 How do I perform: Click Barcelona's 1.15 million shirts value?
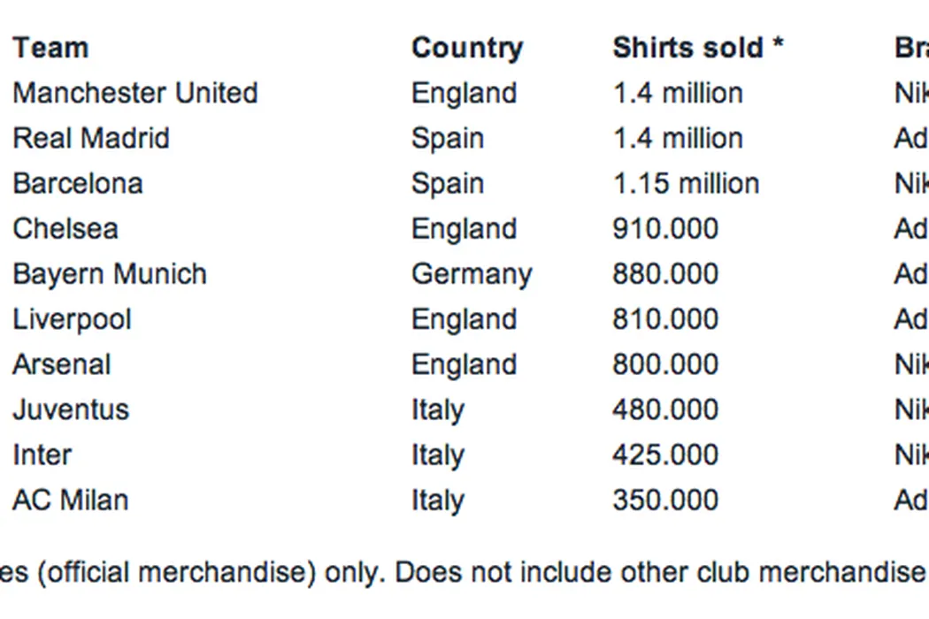686,183
